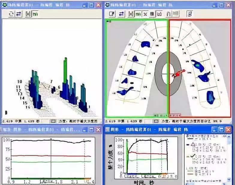Image resolution: width=235 pixels, height=185 pixels.
Task: Toggle the bar columns icon in the 3D view toolbar
Action: pyautogui.click(x=35, y=14)
